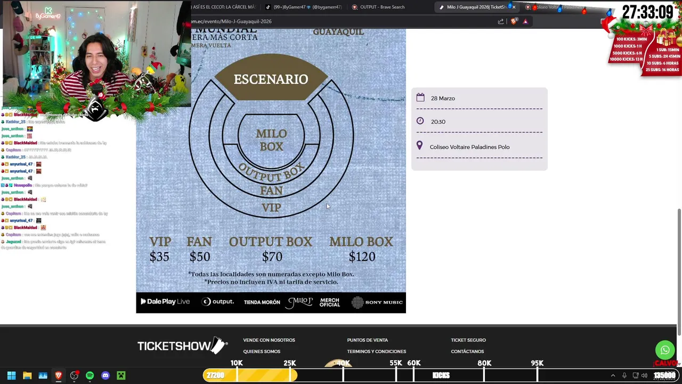Click OUTPUT BOX zone on seating map

[x=271, y=173]
